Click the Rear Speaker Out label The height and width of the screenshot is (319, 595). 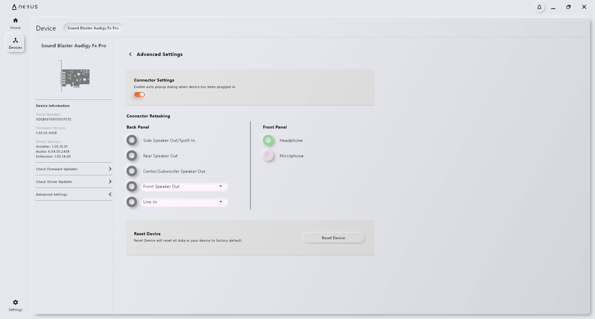click(x=160, y=156)
